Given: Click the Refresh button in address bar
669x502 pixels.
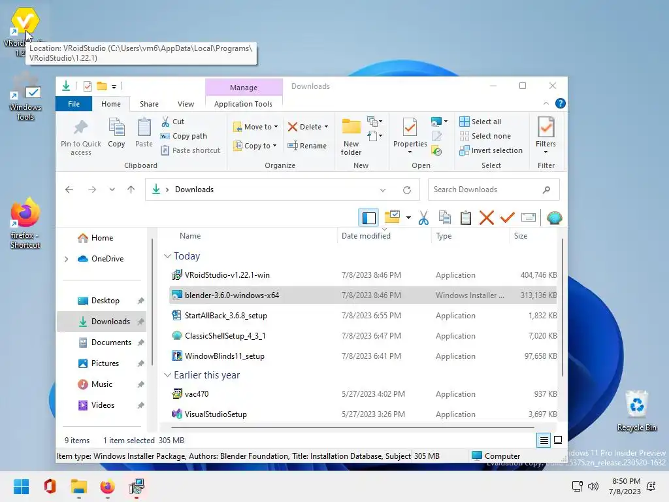Looking at the screenshot, I should point(407,190).
